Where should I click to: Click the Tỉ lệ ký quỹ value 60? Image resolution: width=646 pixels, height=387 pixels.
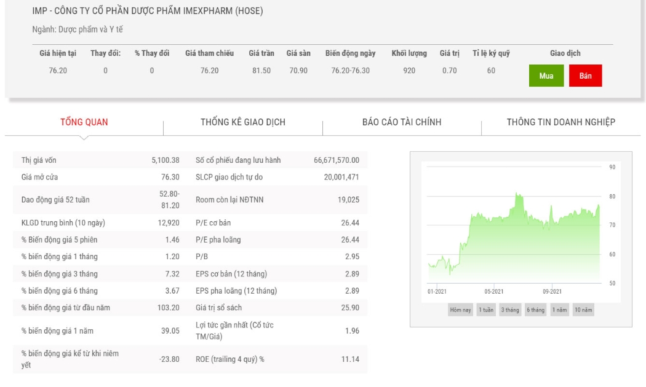(x=491, y=70)
